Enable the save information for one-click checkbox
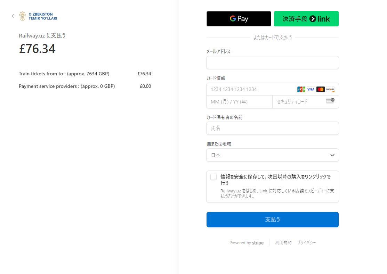 [213, 177]
